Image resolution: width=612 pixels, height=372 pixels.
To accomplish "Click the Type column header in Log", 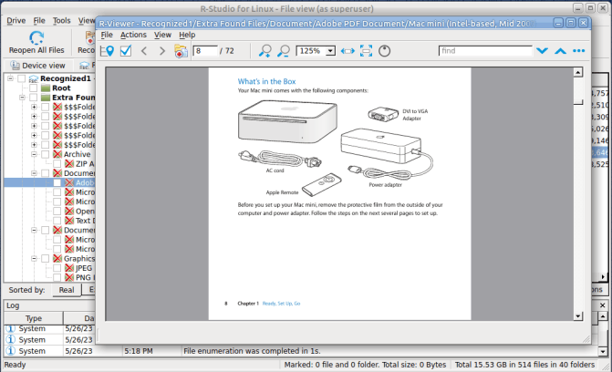I will coord(34,318).
